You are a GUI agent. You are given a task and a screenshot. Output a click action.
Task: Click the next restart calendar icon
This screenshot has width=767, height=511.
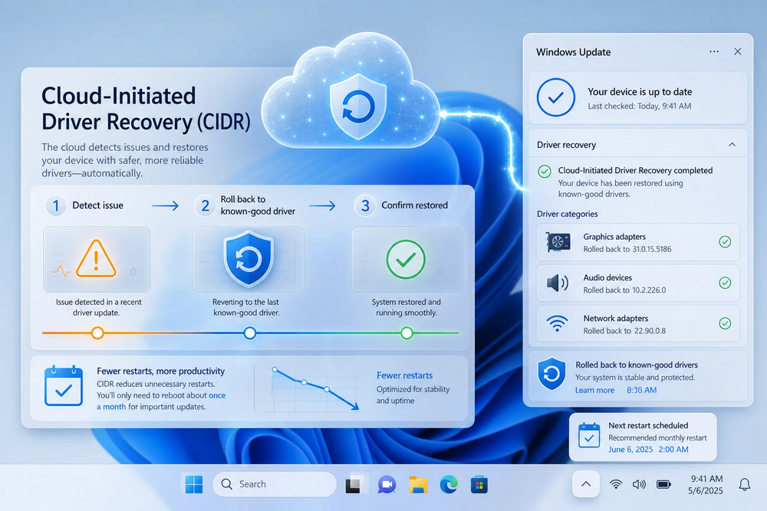click(x=589, y=435)
